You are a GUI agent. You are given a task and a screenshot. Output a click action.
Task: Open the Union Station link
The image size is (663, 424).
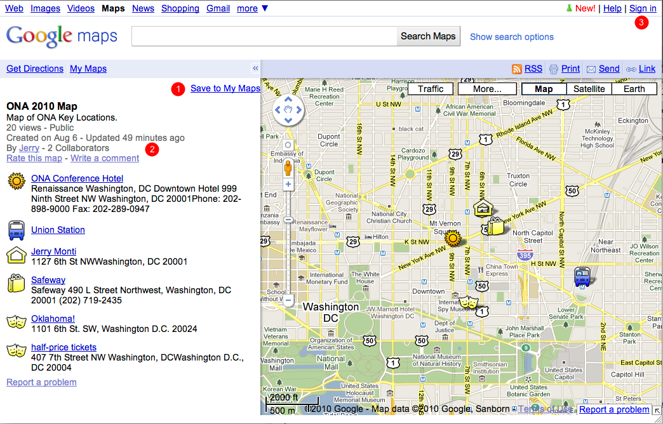click(58, 230)
